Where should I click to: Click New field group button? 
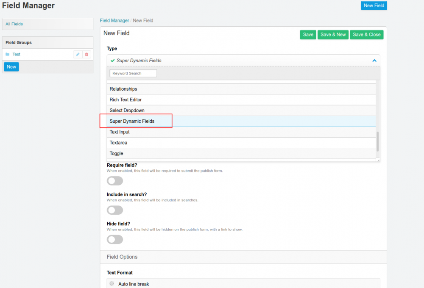[11, 67]
